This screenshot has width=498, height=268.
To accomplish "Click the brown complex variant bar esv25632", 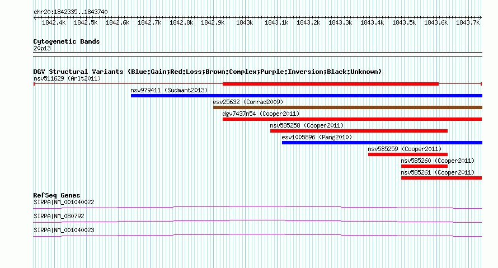I will pyautogui.click(x=348, y=107).
